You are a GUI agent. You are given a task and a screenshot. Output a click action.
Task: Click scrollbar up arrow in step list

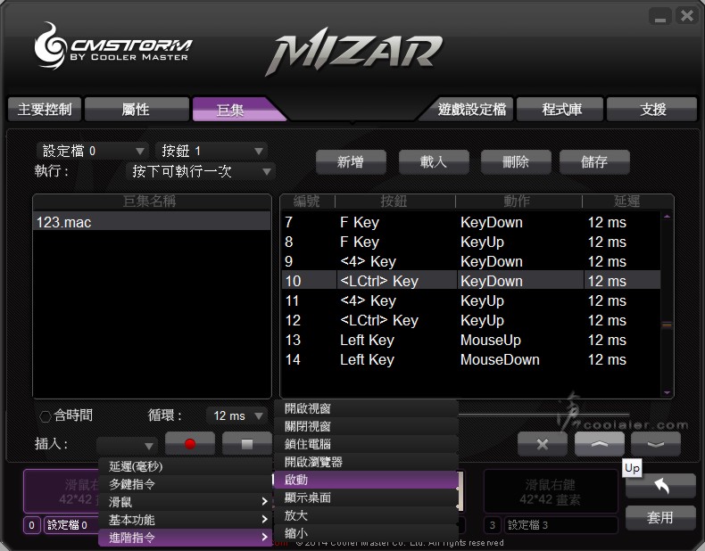click(667, 217)
